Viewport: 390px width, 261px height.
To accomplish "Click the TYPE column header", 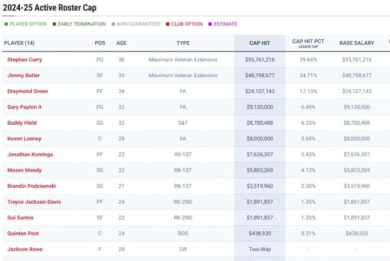I will 183,43.
